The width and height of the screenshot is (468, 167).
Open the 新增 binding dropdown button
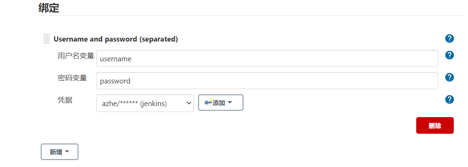(x=59, y=152)
